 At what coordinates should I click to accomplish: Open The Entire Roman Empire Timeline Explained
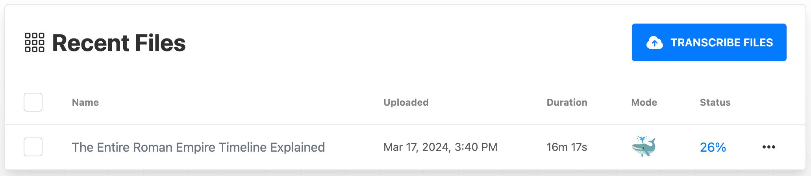tap(198, 147)
